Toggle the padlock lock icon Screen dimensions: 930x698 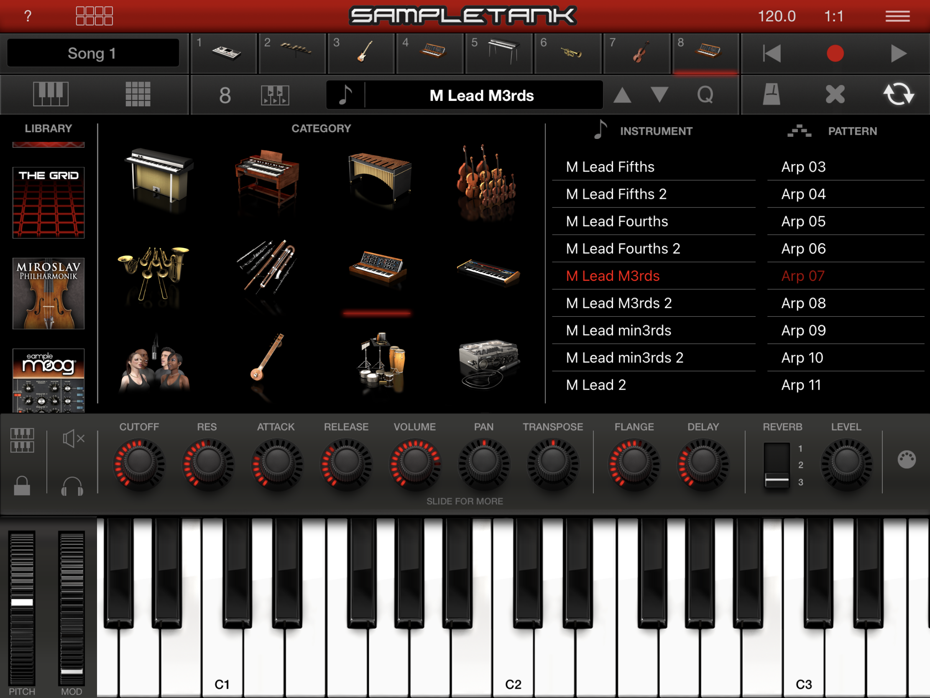tap(22, 485)
